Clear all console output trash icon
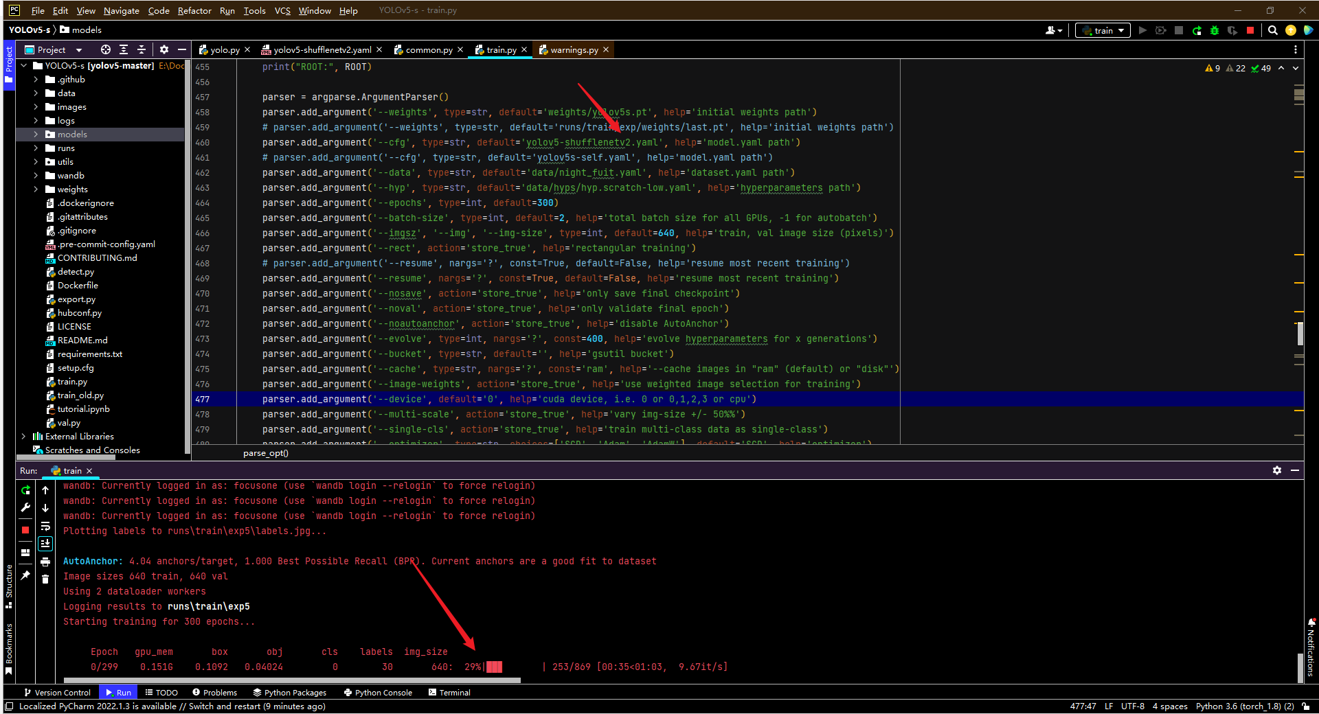The image size is (1319, 714). [x=45, y=579]
